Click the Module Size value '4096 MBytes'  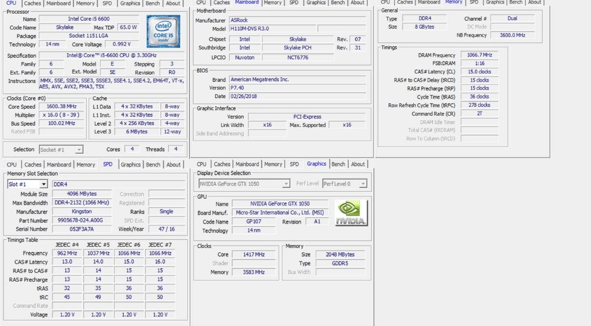(82, 193)
